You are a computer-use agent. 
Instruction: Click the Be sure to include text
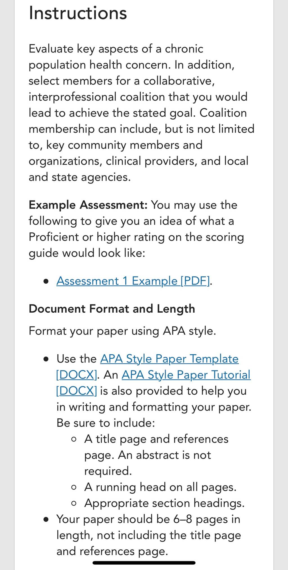pyautogui.click(x=106, y=423)
